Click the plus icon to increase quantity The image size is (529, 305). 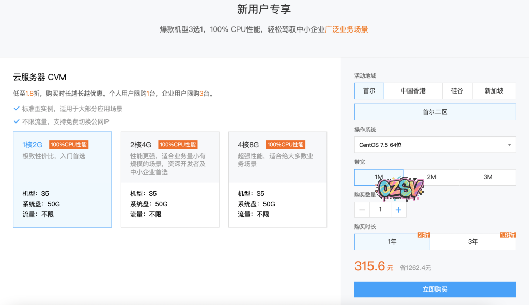coord(398,210)
